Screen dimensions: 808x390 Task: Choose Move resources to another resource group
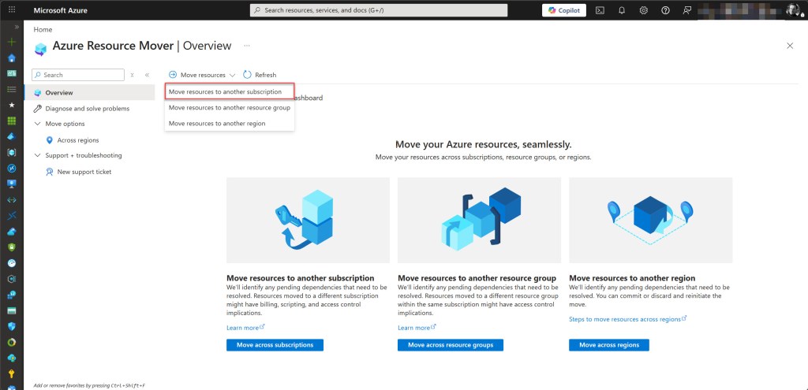pyautogui.click(x=230, y=107)
